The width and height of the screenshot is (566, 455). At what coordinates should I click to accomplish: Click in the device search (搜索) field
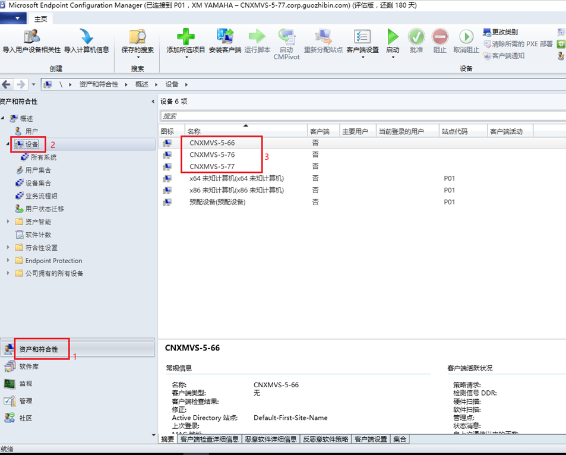click(363, 116)
